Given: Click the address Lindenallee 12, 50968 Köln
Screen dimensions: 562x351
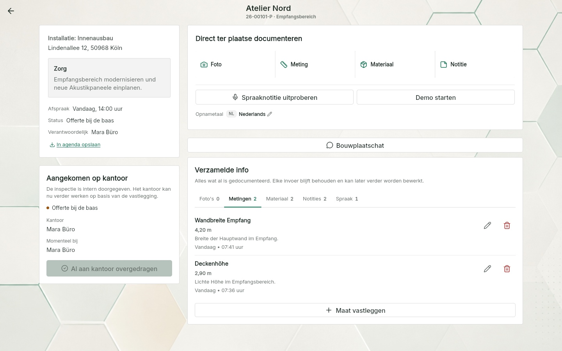Looking at the screenshot, I should point(85,48).
